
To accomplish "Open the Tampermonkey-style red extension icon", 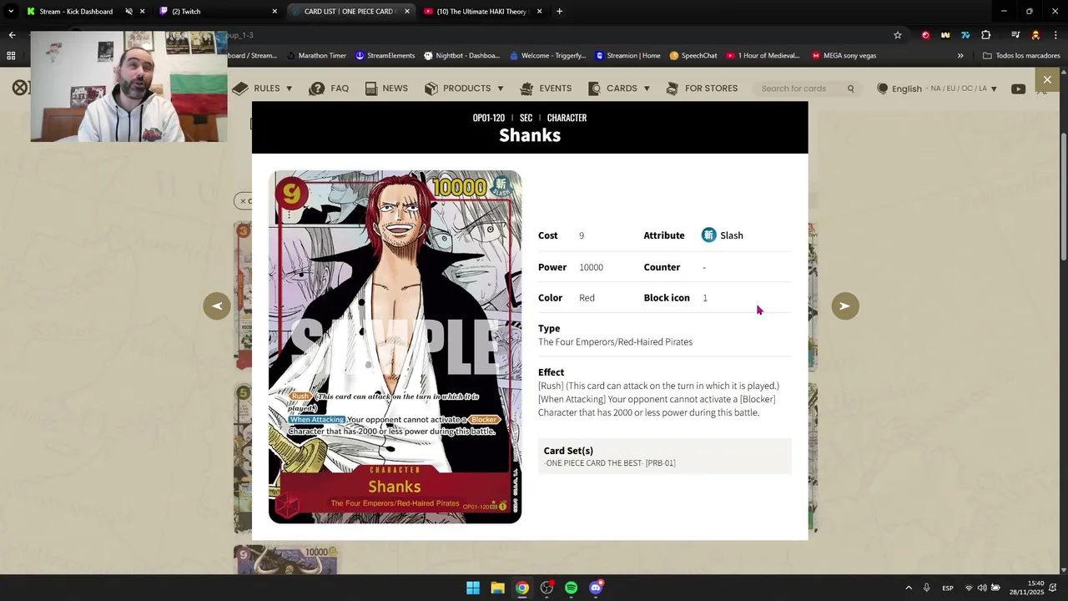I will tap(925, 35).
